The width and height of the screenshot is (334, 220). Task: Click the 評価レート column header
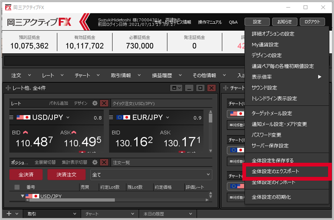click(195, 187)
